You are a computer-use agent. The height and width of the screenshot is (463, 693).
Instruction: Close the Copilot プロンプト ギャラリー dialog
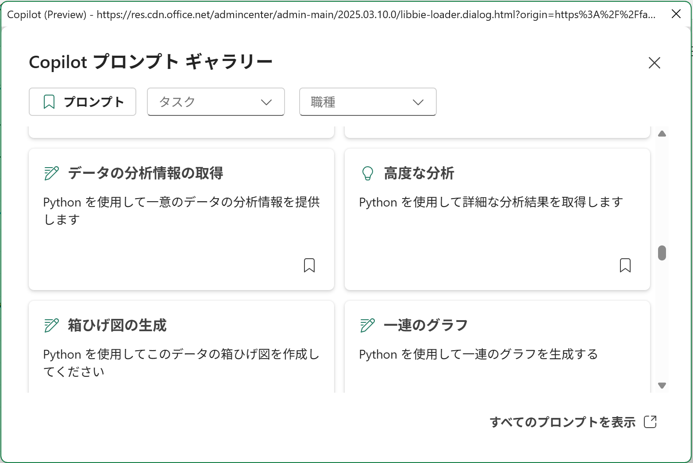click(x=654, y=63)
